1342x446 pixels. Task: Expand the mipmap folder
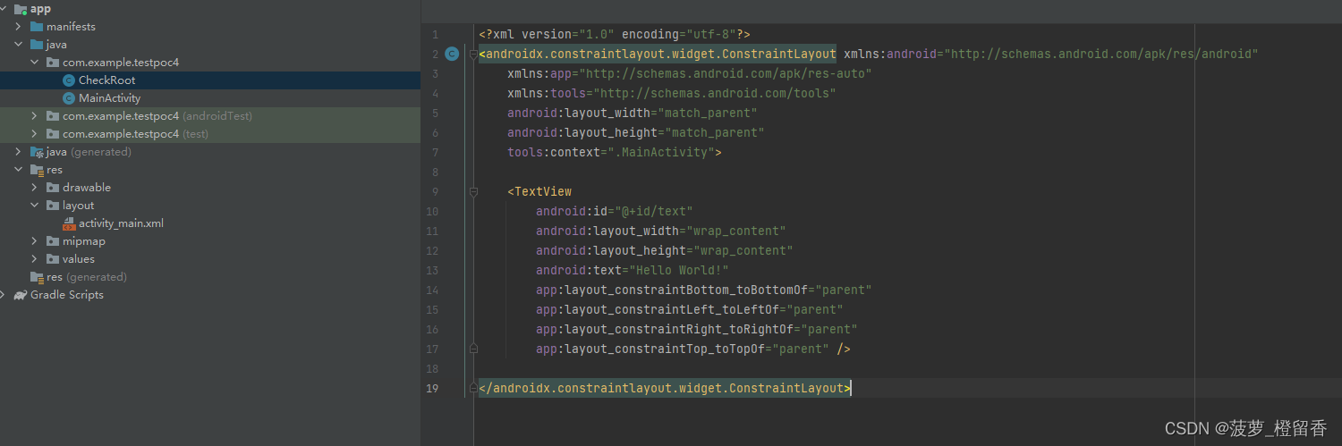pos(35,241)
